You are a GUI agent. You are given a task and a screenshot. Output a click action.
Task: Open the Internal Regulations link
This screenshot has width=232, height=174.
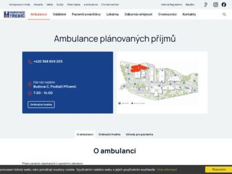[172, 5]
